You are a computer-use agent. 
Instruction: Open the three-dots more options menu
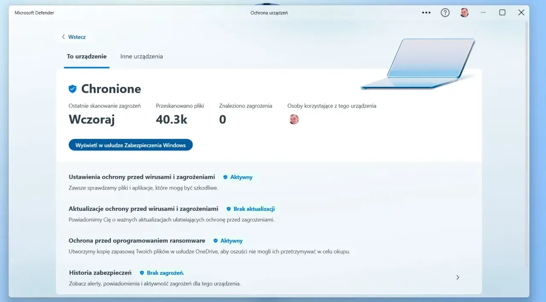[x=426, y=13]
